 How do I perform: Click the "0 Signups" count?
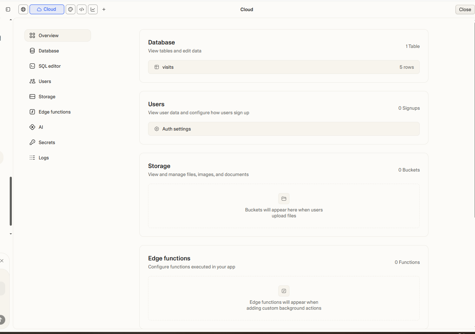[x=409, y=108]
